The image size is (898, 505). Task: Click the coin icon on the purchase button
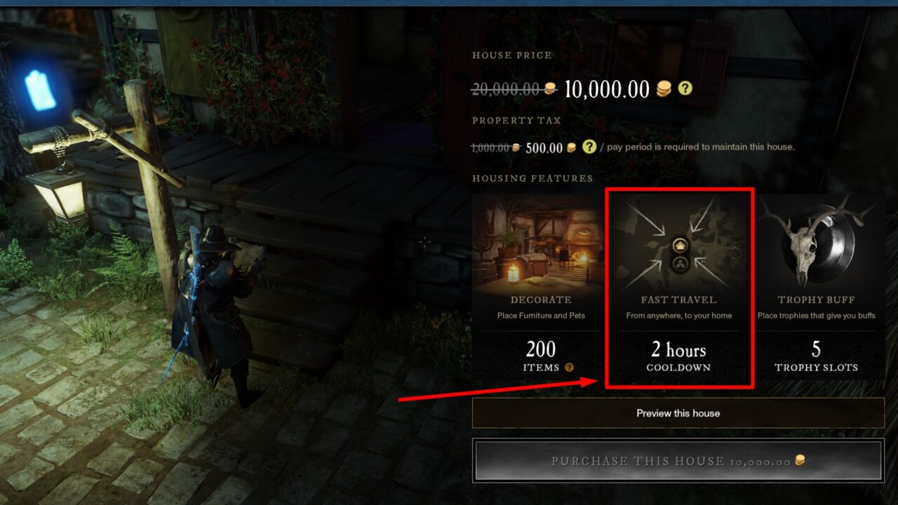click(800, 461)
